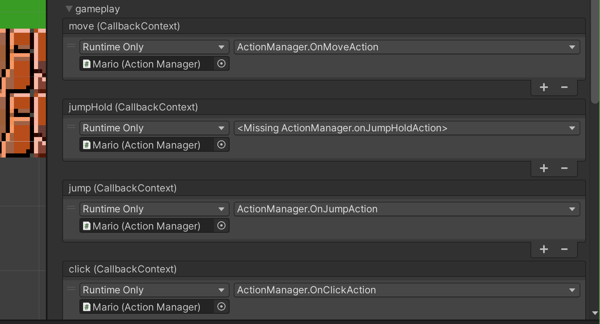Grab reorder handle of jumpHold listener entry
This screenshot has height=324, width=600.
(71, 127)
